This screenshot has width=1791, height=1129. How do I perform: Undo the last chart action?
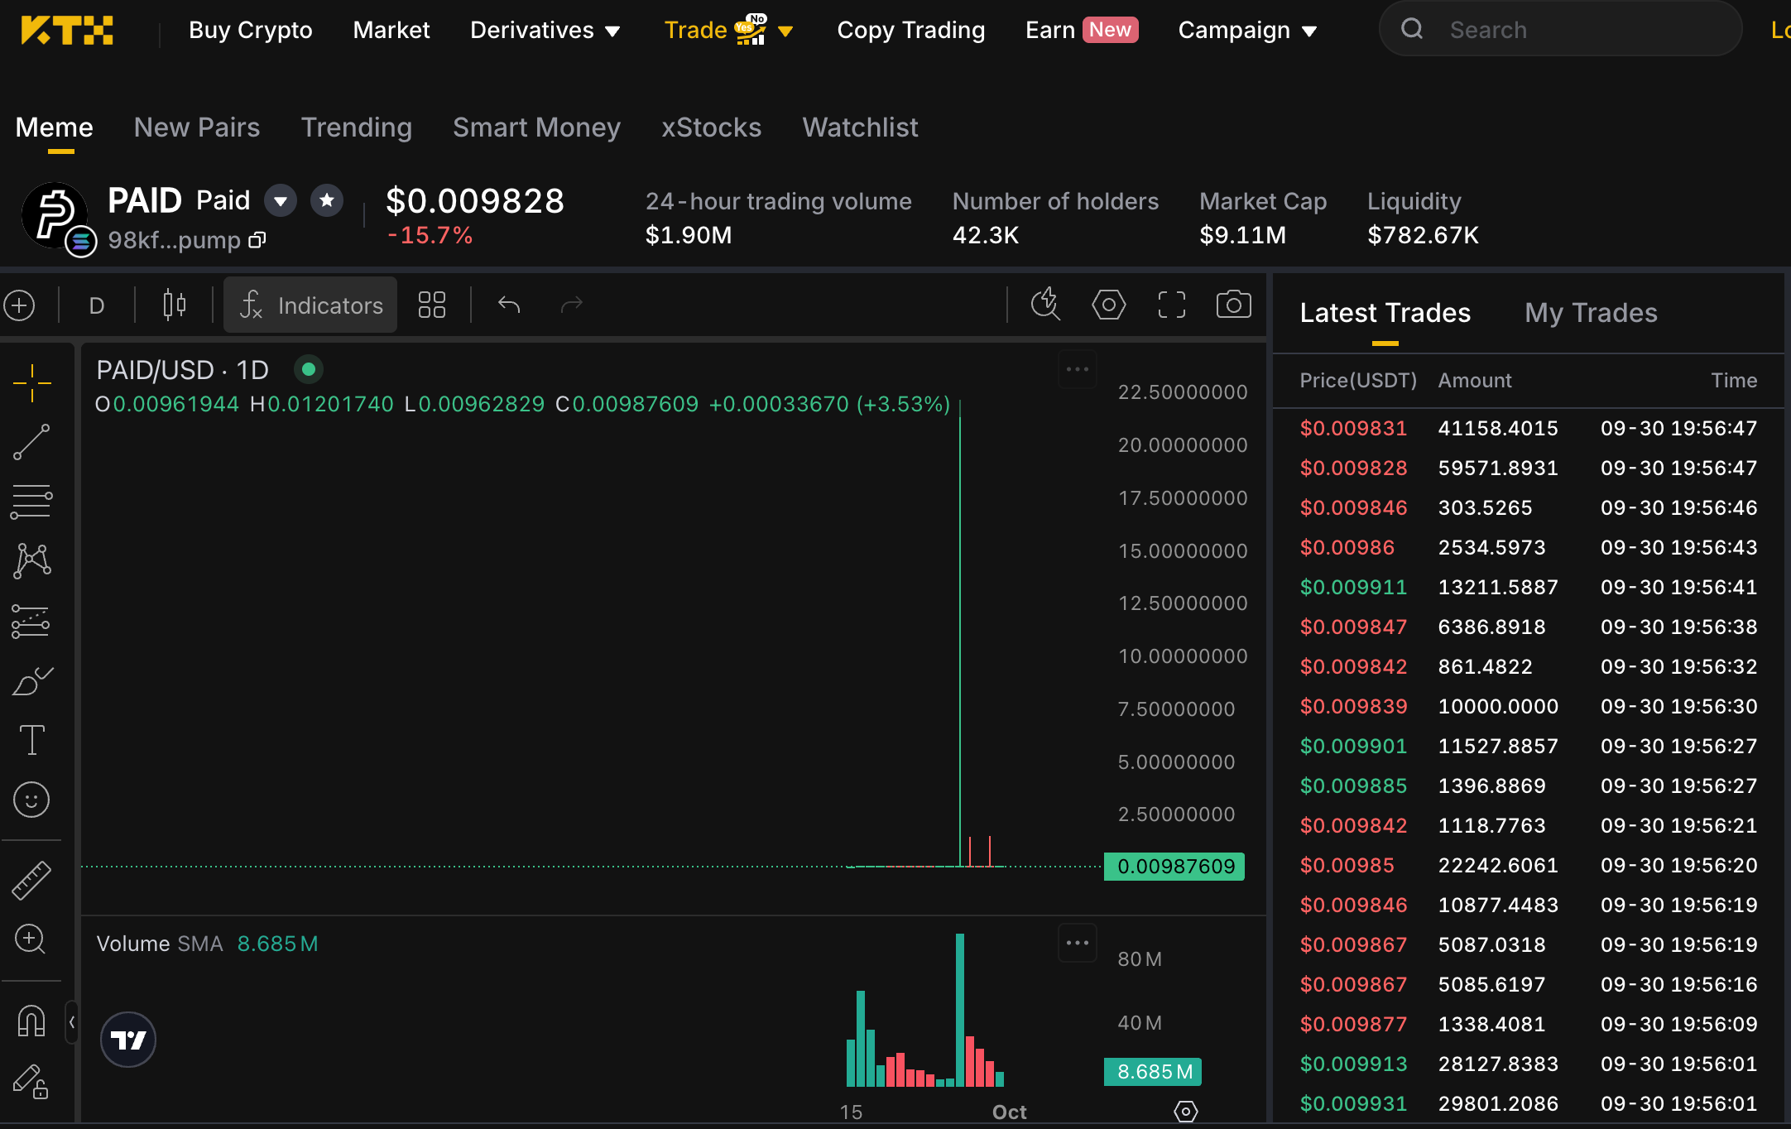tap(509, 305)
